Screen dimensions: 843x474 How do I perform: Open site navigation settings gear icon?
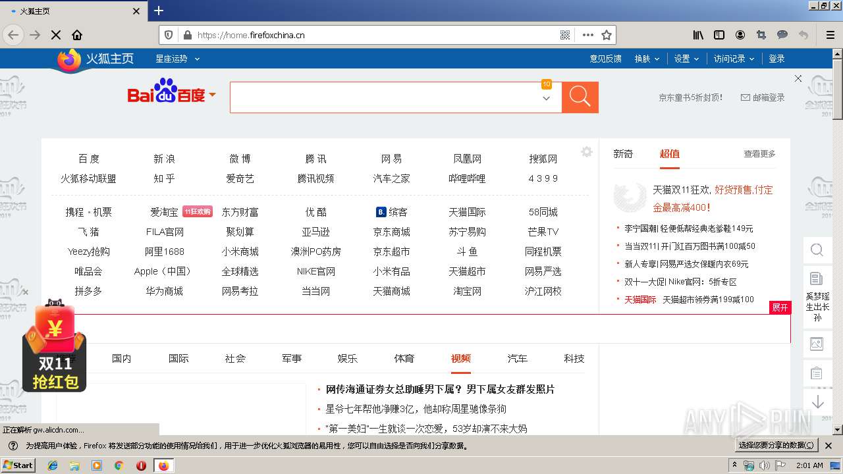coord(587,152)
